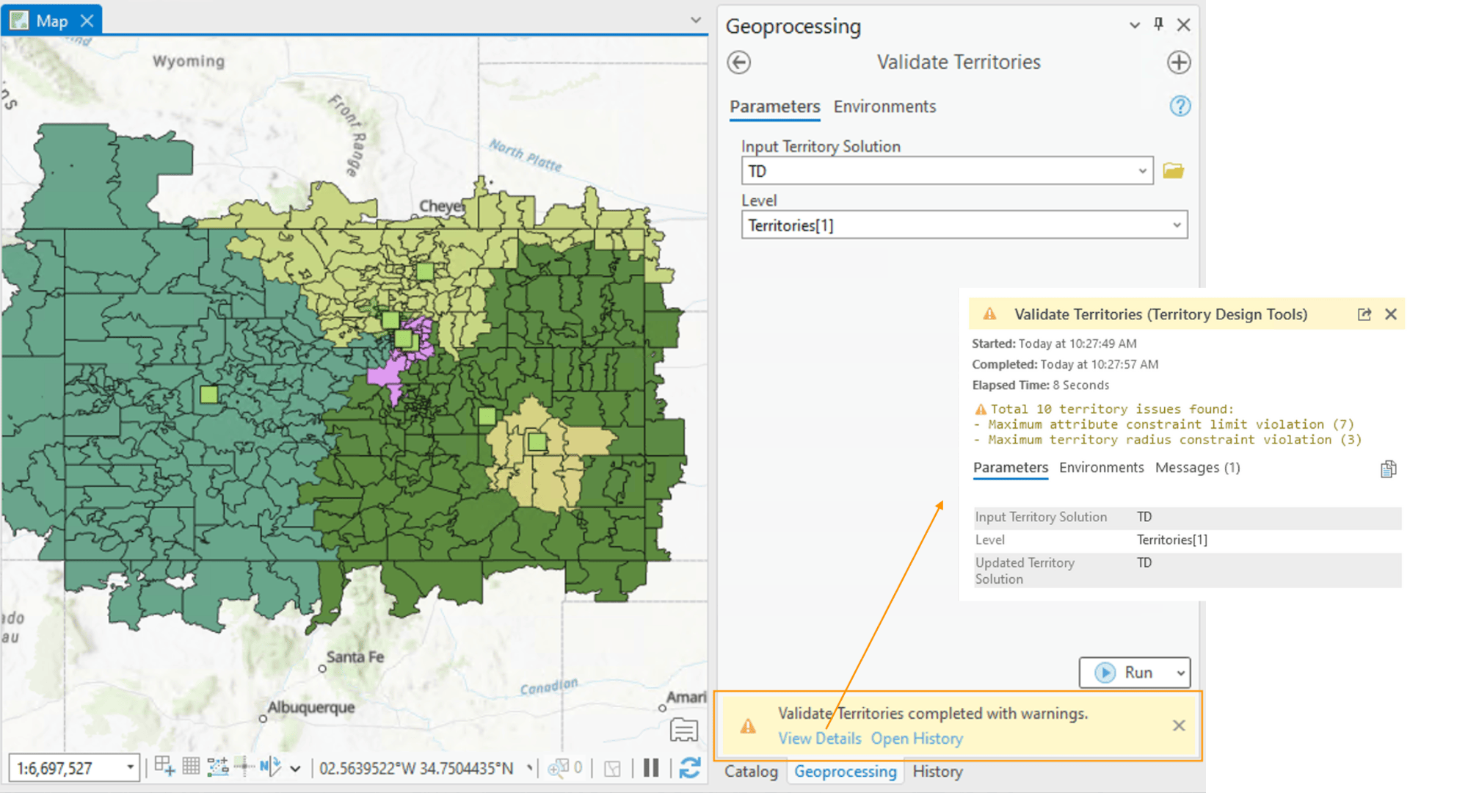Viewport: 1468px width, 793px height.
Task: Click the map grid icon in status bar
Action: click(x=191, y=767)
